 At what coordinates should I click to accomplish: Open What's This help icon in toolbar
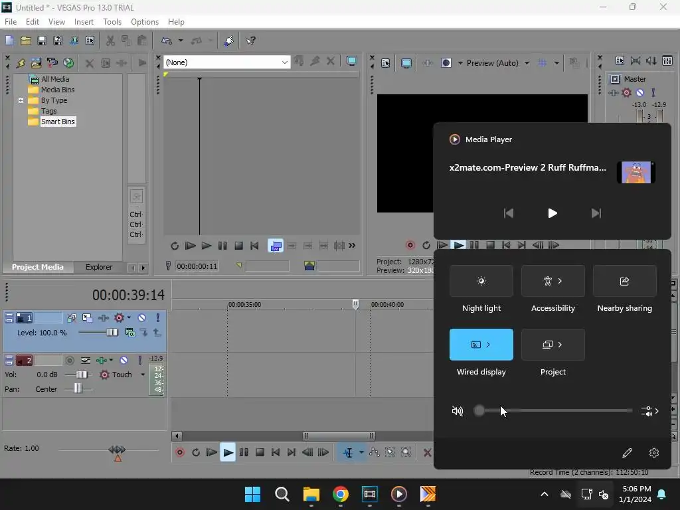250,41
